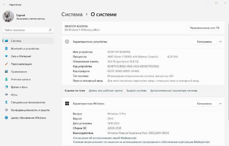This screenshot has width=229, height=146.
Task: Click OS build 22000.2538 value
Action: point(114,128)
